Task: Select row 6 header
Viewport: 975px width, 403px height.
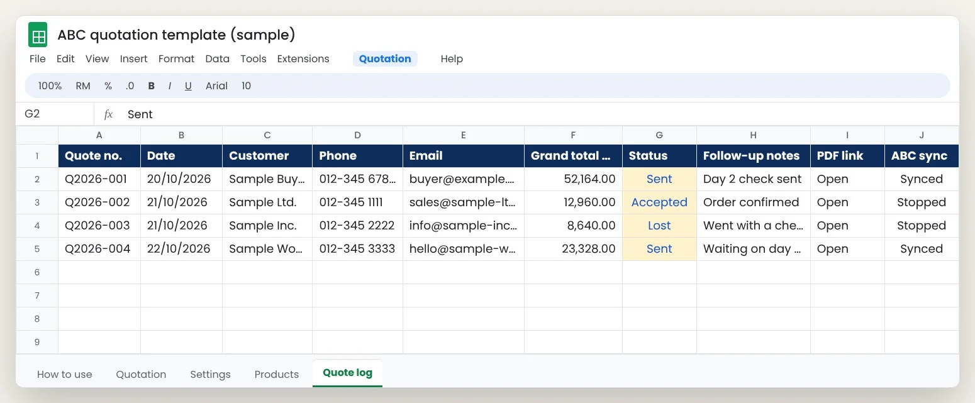Action: pos(37,272)
